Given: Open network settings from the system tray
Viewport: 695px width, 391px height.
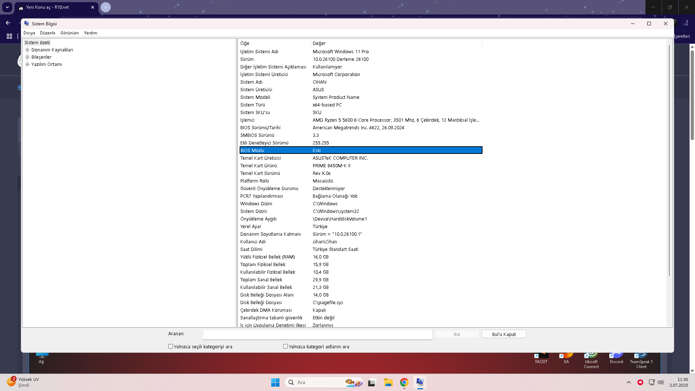Looking at the screenshot, I should point(652,382).
